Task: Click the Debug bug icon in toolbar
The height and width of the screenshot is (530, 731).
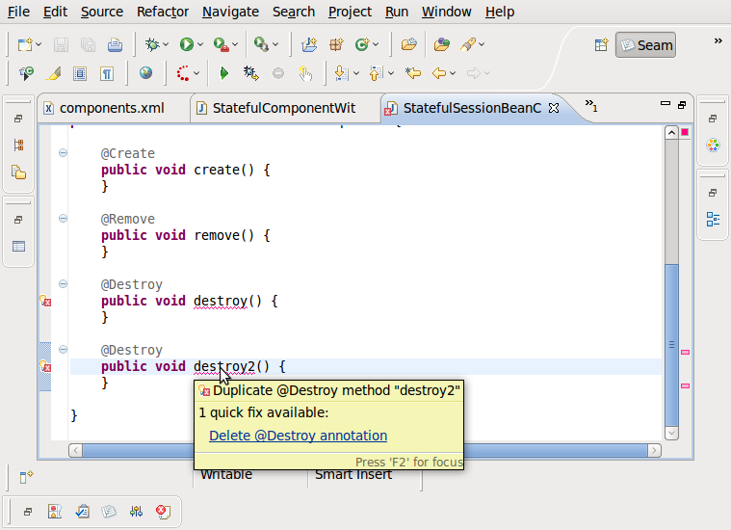Action: [151, 44]
